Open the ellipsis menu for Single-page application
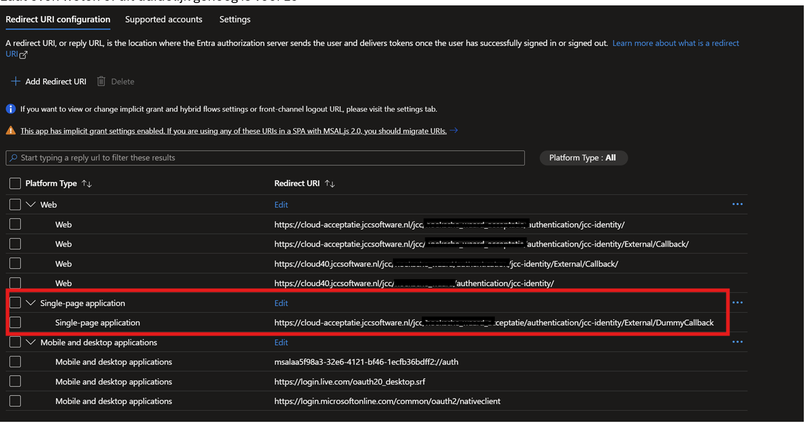The width and height of the screenshot is (805, 423). tap(737, 303)
